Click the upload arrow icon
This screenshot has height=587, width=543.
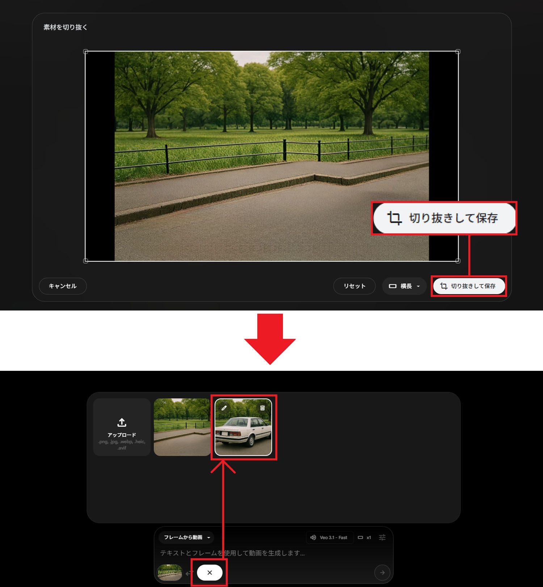coord(122,422)
